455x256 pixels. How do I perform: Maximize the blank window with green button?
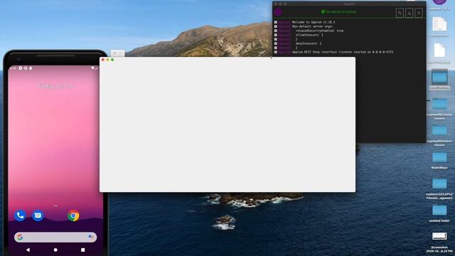click(112, 60)
